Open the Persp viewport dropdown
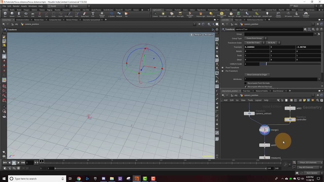 [x=198, y=35]
